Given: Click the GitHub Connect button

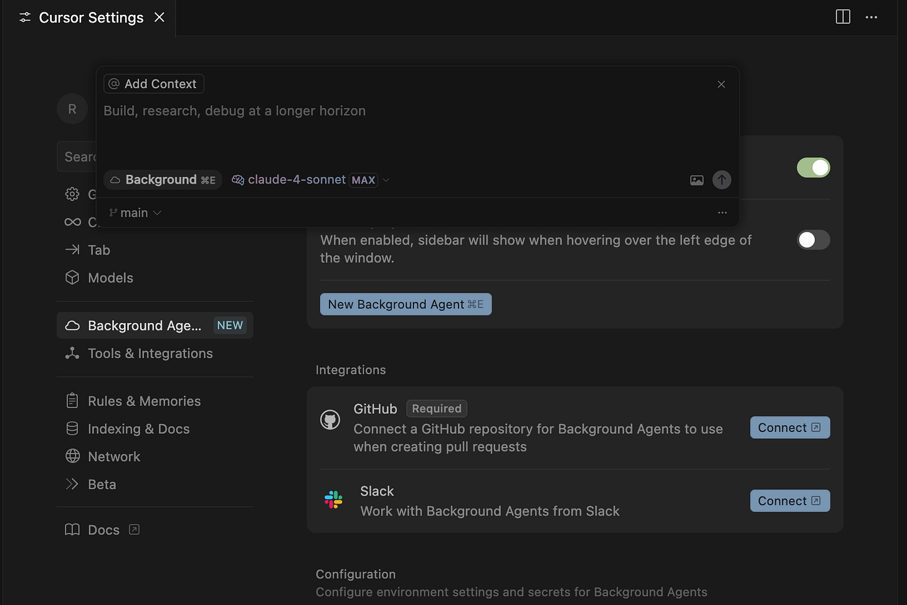Looking at the screenshot, I should pyautogui.click(x=790, y=428).
